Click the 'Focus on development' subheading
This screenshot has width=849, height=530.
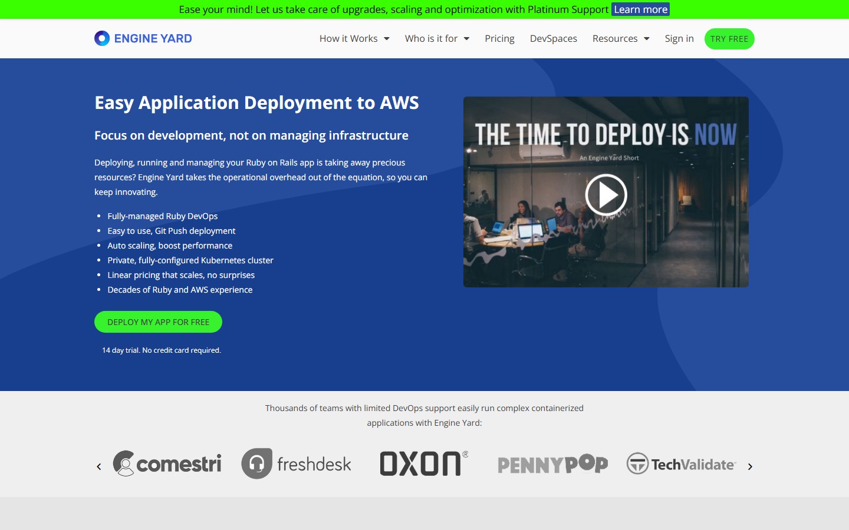252,135
